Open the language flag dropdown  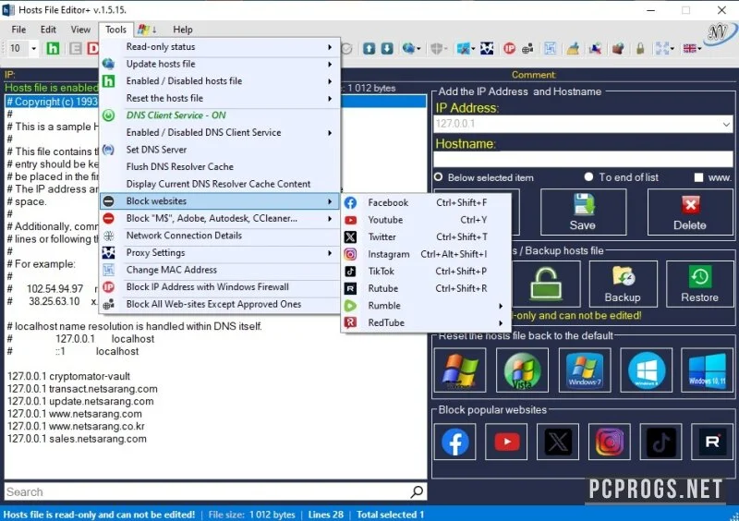pos(700,48)
